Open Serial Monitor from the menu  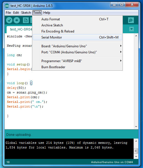pyautogui.click(x=77, y=37)
